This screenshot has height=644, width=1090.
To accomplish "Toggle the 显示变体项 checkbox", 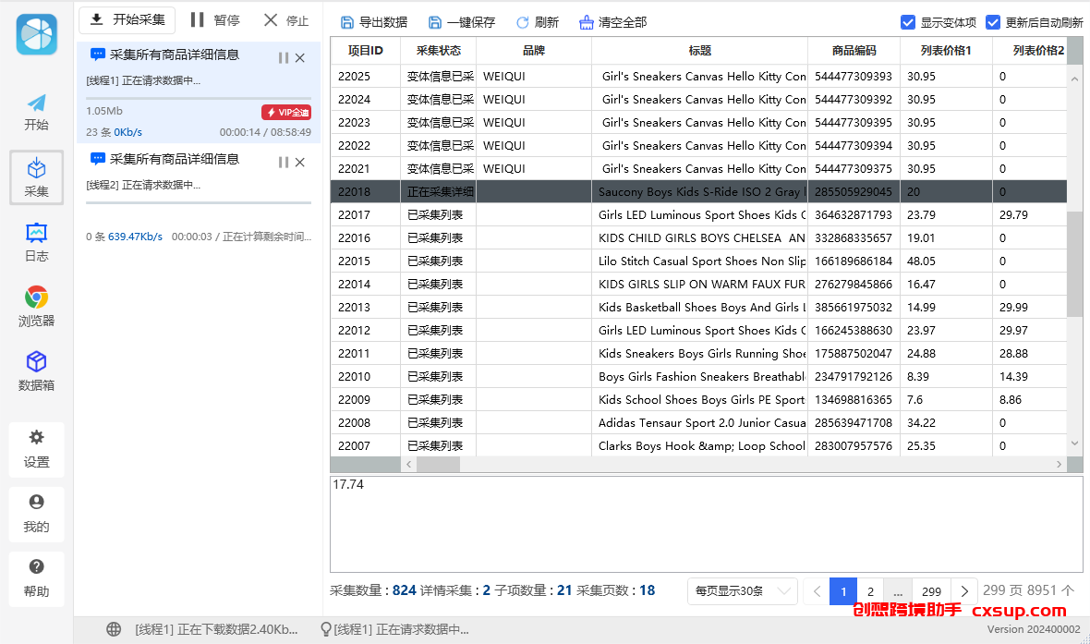I will (x=908, y=22).
